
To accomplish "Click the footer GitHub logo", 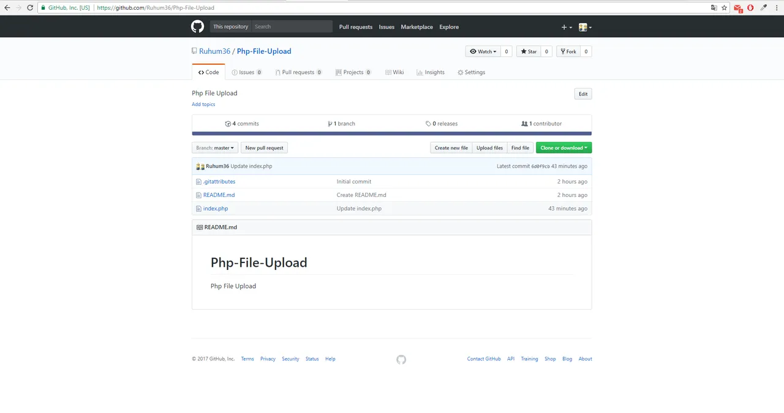I will (401, 359).
